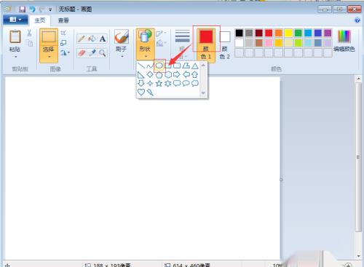Select the Fill with color bucket
The image size is (364, 267).
pyautogui.click(x=92, y=39)
